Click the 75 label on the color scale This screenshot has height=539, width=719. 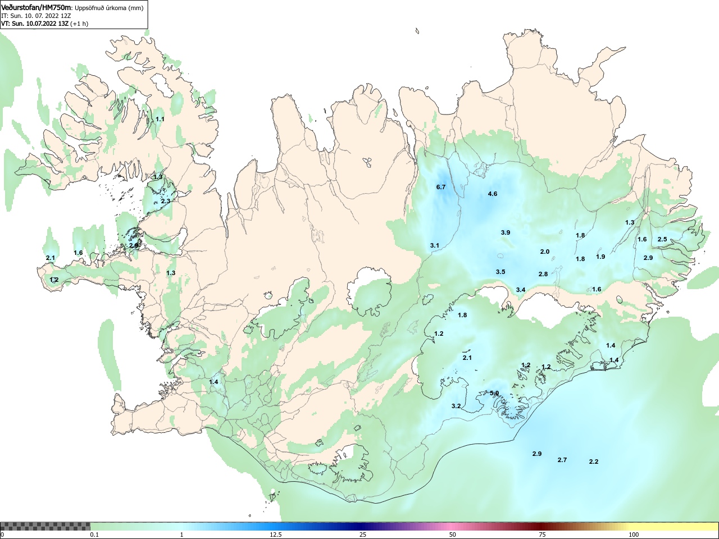tap(542, 535)
